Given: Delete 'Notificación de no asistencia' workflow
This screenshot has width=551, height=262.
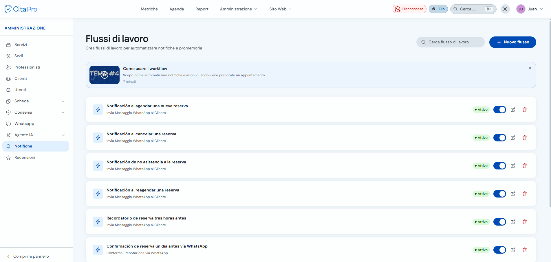Looking at the screenshot, I should click(x=525, y=166).
